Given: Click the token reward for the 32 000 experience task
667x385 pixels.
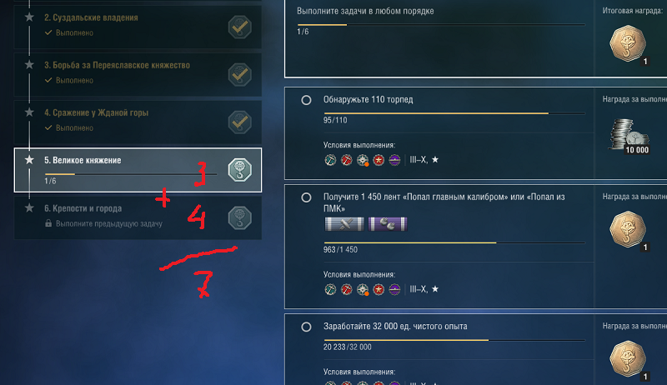Looking at the screenshot, I should (x=628, y=359).
